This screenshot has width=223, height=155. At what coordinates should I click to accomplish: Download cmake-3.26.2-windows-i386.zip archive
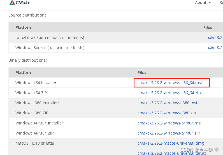click(167, 113)
